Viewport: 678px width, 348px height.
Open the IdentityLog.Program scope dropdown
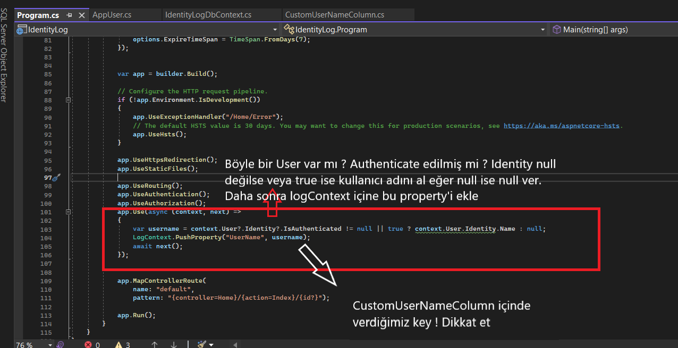543,29
